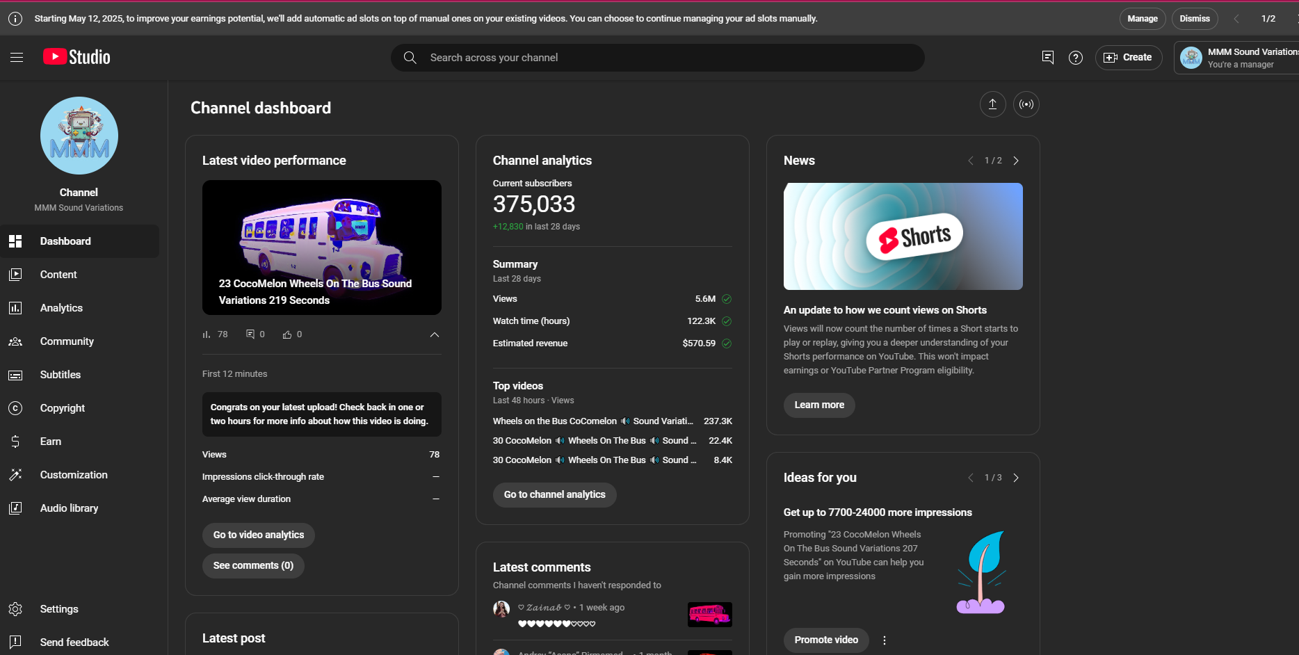Screen dimensions: 1299x655
Task: Click the Dashboard grid icon in the sidebar
Action: click(15, 241)
